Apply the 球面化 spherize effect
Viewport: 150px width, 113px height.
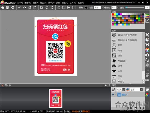tap(127, 81)
